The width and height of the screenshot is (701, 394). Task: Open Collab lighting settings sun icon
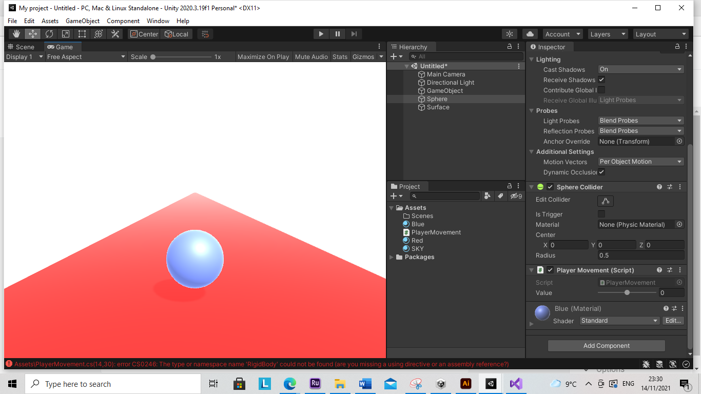(510, 34)
